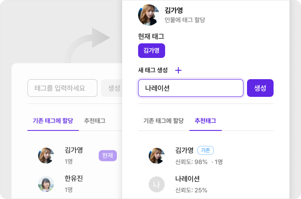Open 기존 태그에 할당 tab in left panel

[x=53, y=120]
